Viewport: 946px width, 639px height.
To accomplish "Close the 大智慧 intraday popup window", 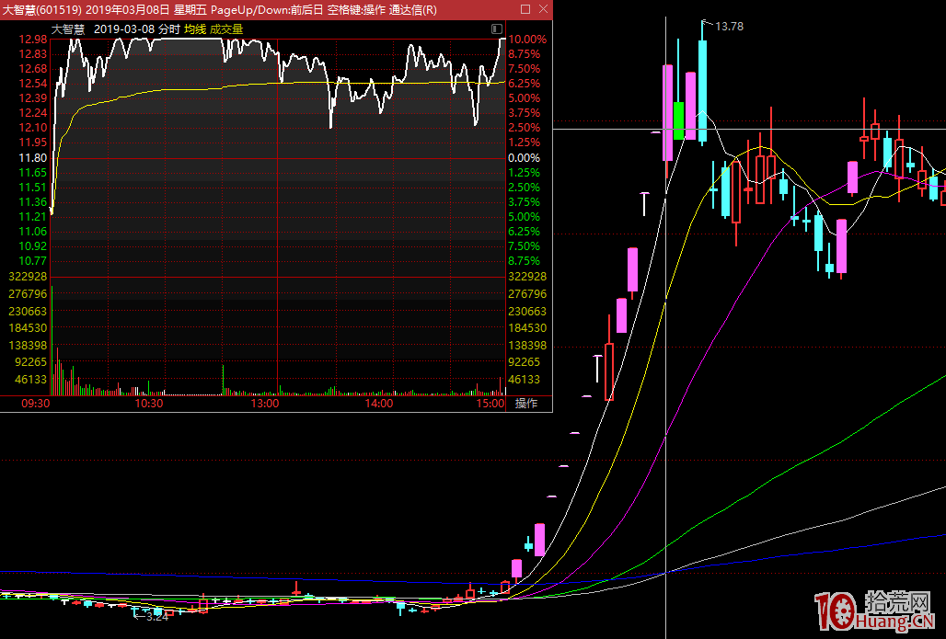I will (543, 9).
